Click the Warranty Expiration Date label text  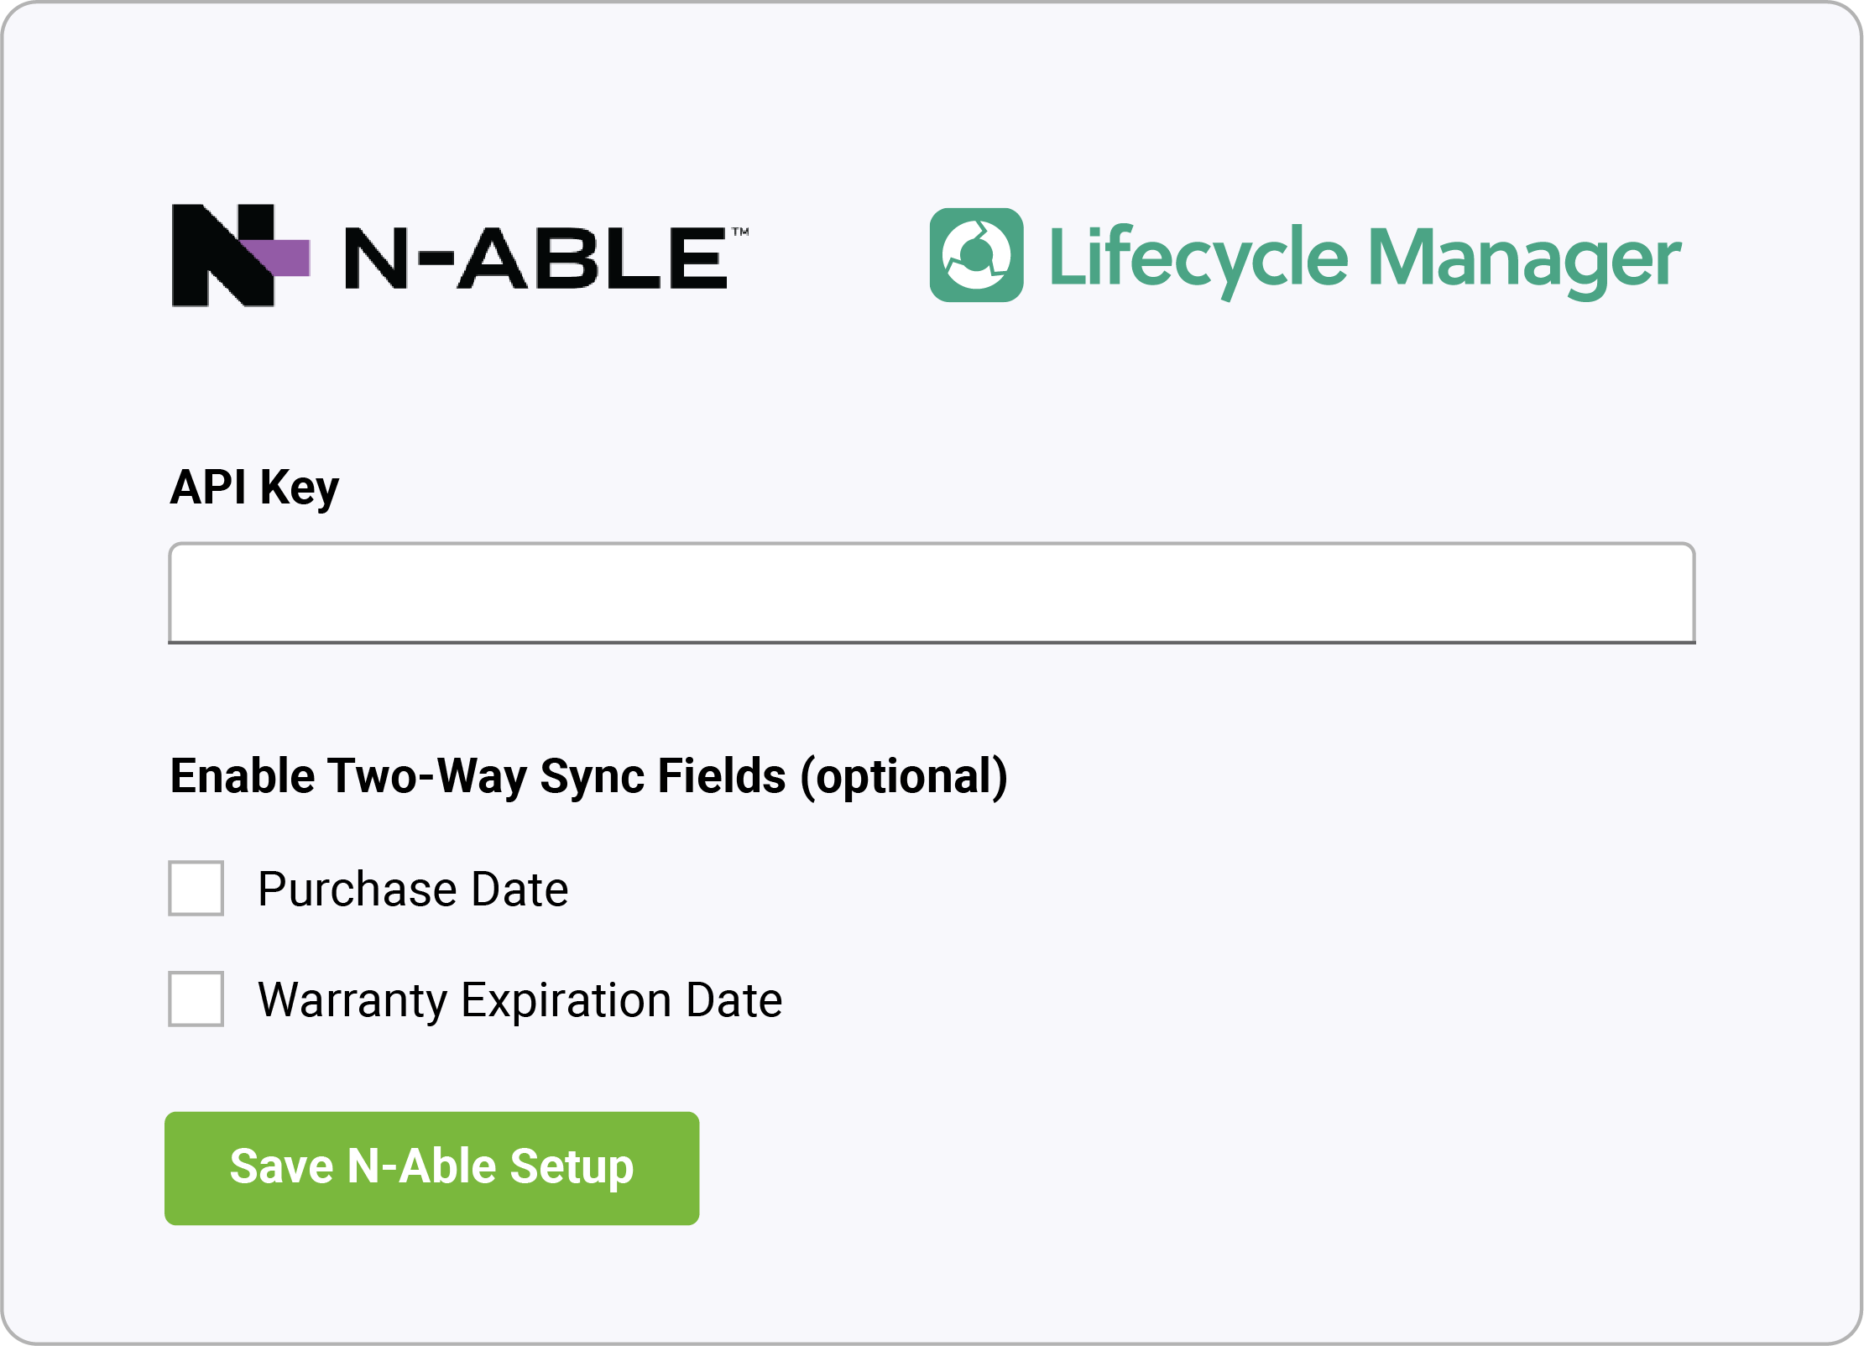520,999
